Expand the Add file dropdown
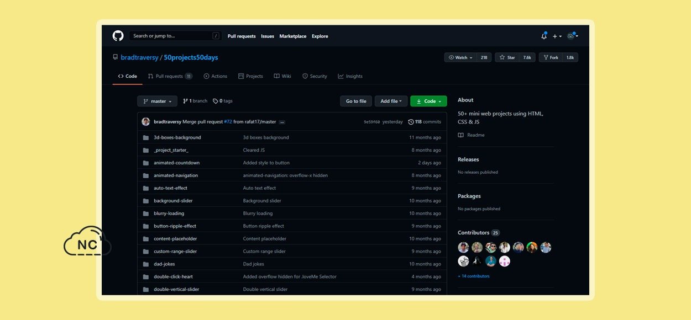691x320 pixels. click(x=391, y=101)
